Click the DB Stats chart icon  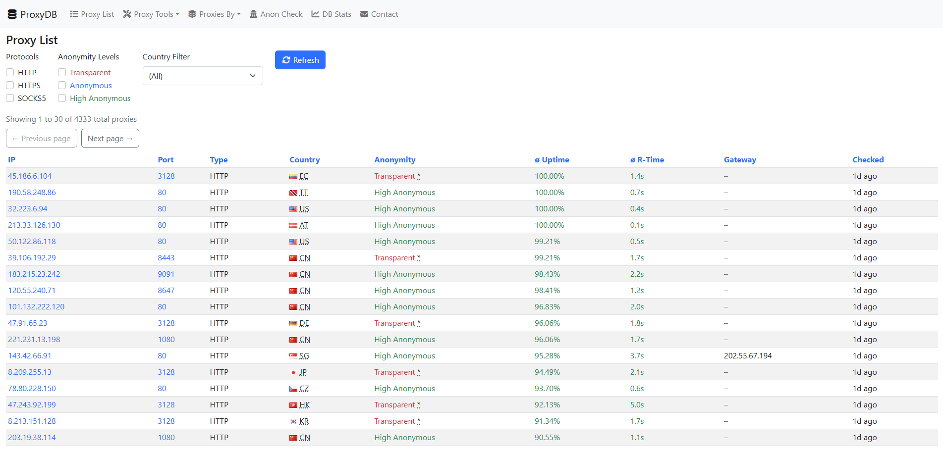[x=315, y=14]
